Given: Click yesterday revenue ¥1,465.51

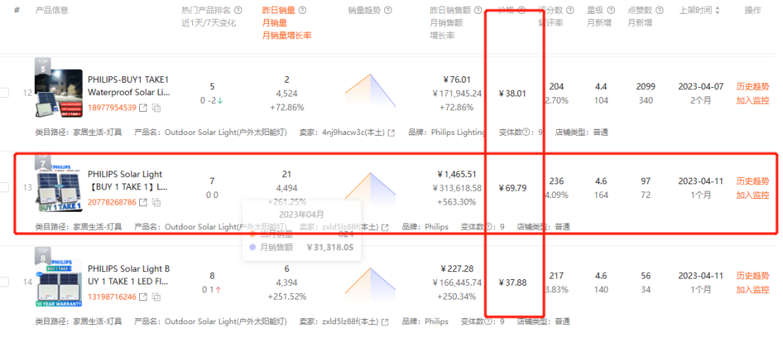Looking at the screenshot, I should [x=456, y=174].
